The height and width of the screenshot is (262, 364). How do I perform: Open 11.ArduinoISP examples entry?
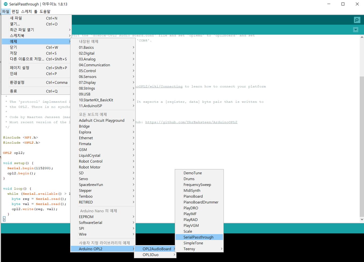point(103,106)
